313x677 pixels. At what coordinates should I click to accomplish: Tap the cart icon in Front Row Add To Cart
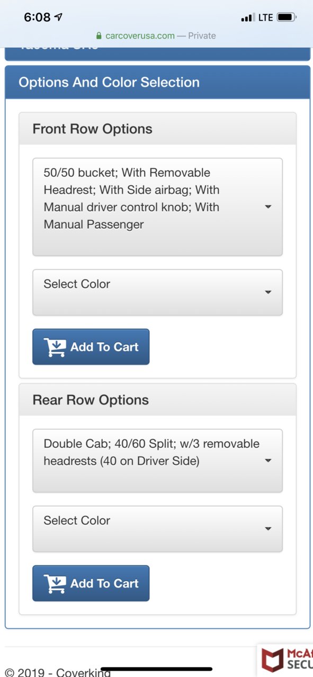click(55, 347)
